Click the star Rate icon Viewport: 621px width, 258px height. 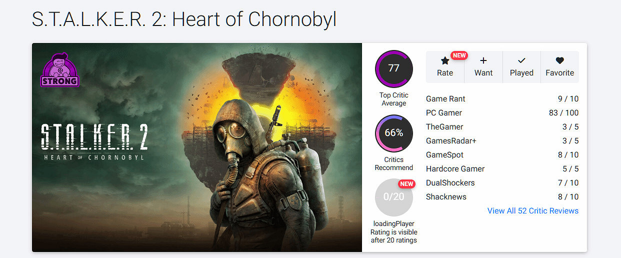[444, 61]
